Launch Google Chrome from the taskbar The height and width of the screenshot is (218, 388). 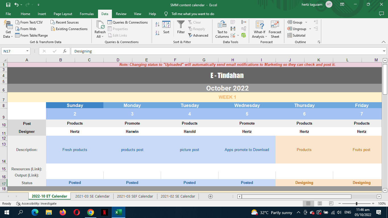91,212
